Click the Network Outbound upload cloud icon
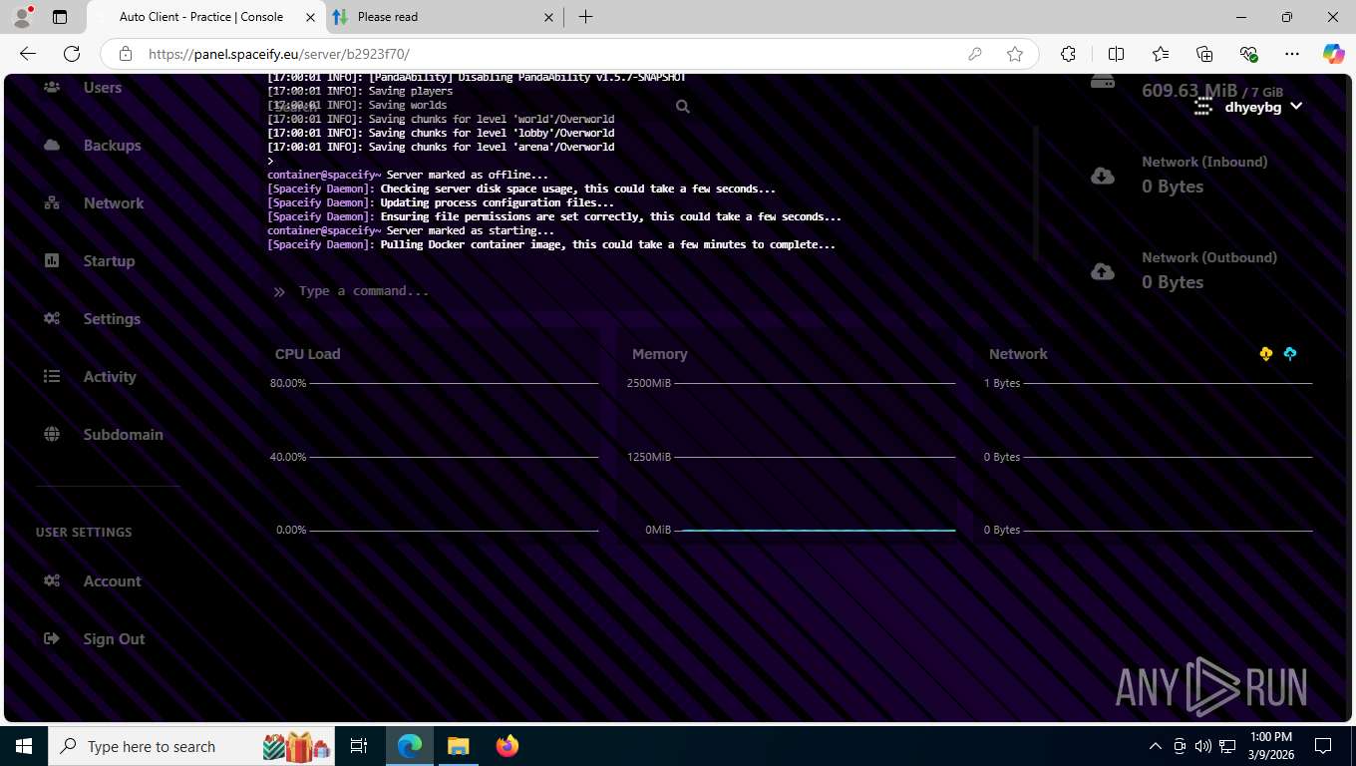1356x766 pixels. click(1103, 271)
